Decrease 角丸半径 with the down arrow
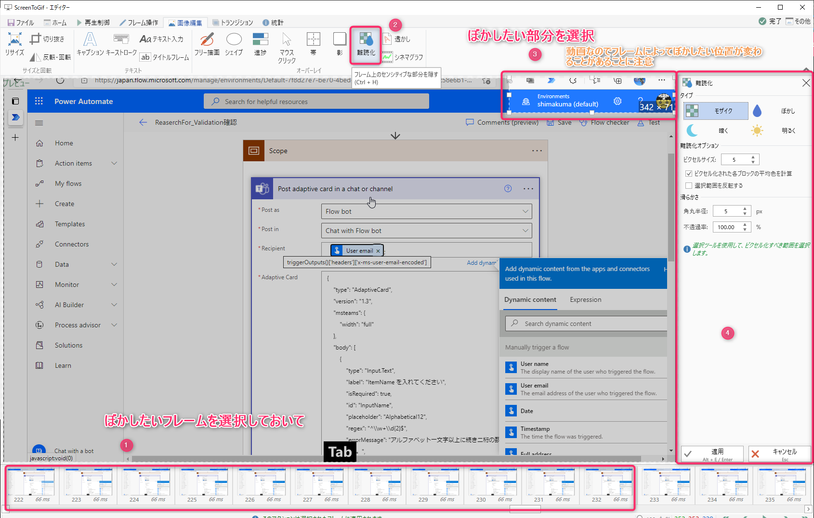 pyautogui.click(x=745, y=213)
